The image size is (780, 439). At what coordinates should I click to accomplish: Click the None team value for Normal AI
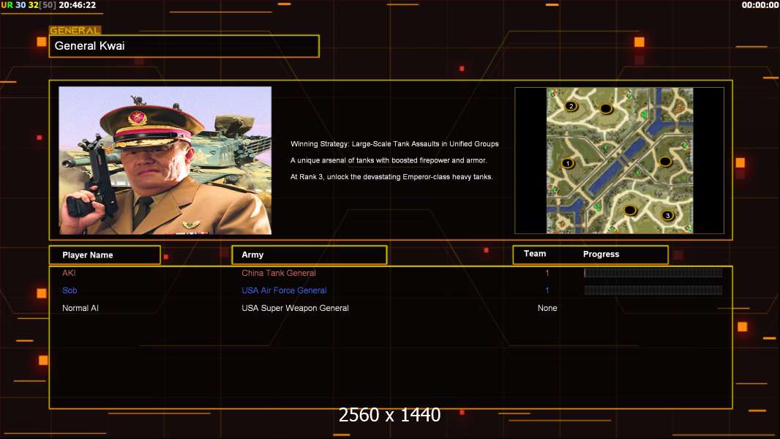pos(547,308)
